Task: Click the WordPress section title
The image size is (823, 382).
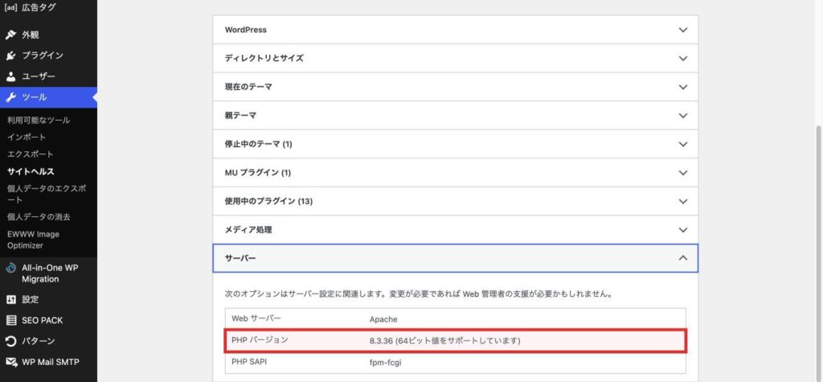Action: click(246, 30)
